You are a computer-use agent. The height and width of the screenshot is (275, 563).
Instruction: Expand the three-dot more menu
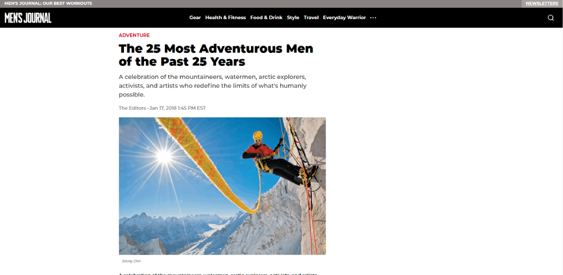[x=373, y=17]
